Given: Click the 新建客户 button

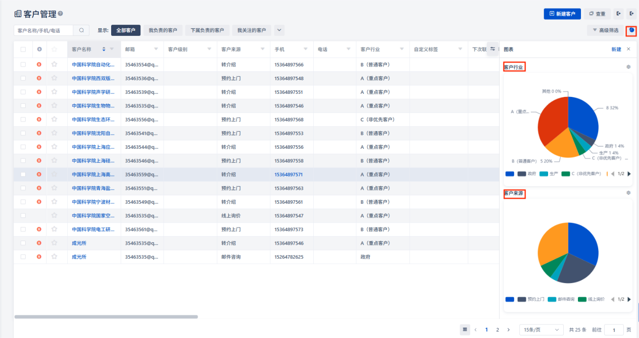Looking at the screenshot, I should pyautogui.click(x=562, y=14).
